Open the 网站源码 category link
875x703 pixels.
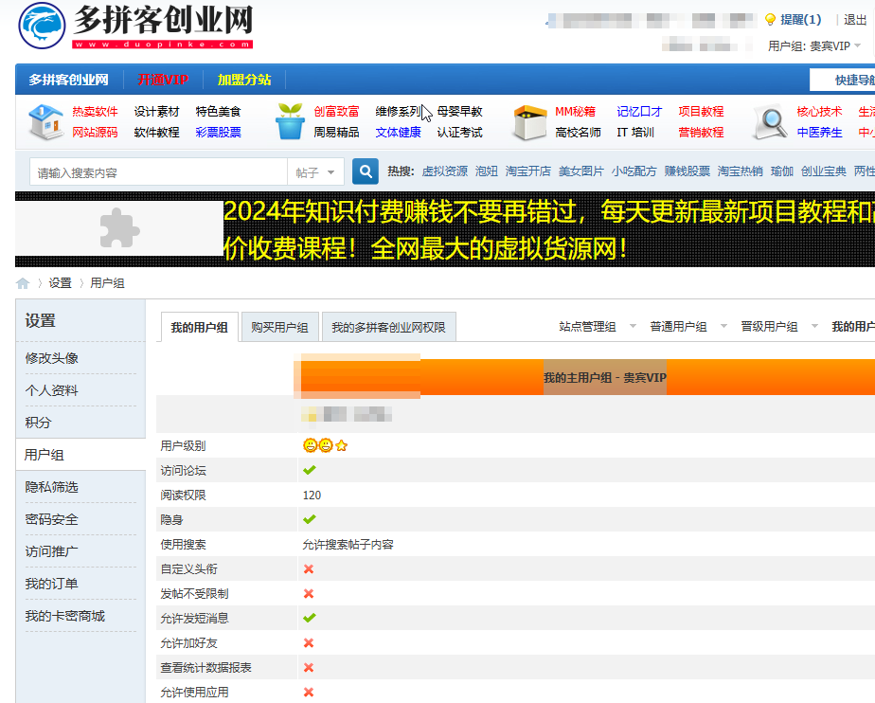[x=95, y=133]
